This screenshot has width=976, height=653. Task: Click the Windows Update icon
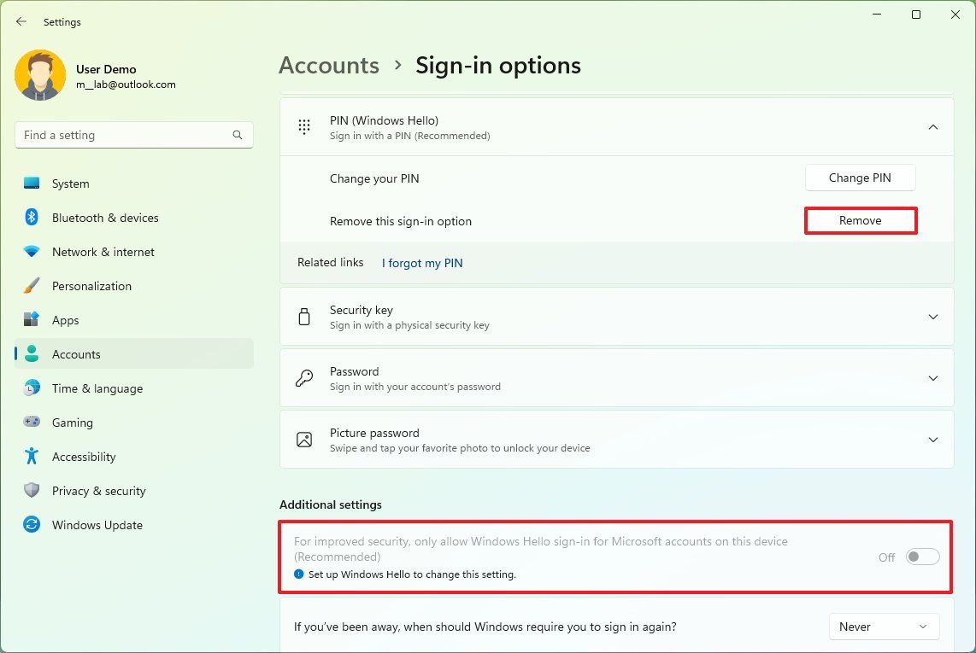click(x=32, y=525)
